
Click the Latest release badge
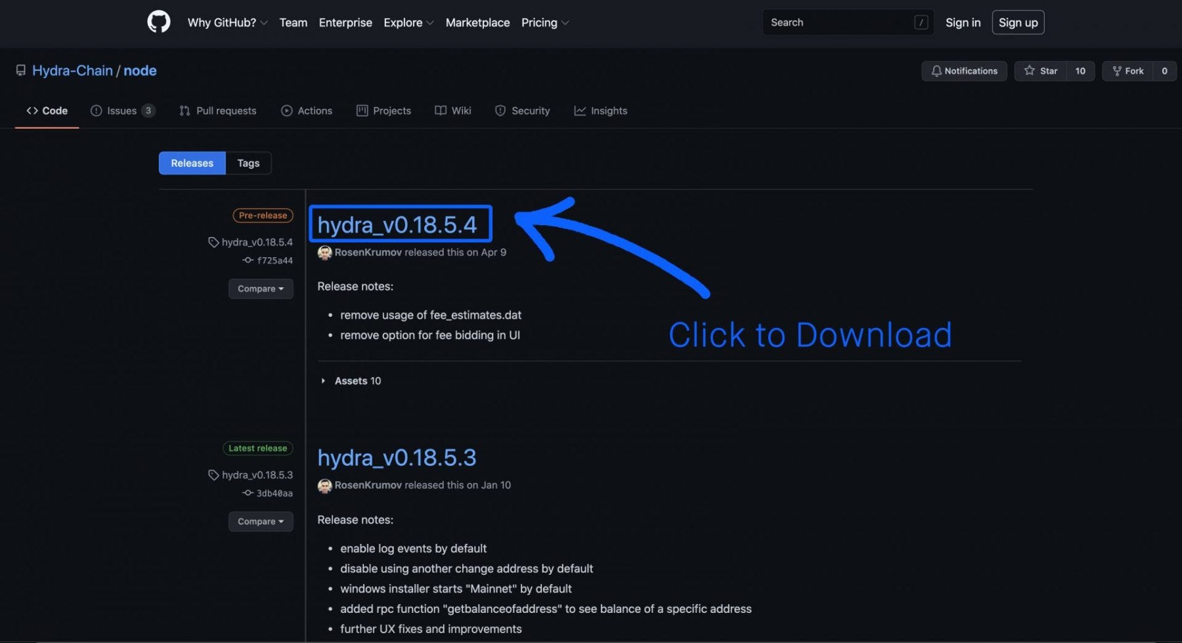(257, 448)
